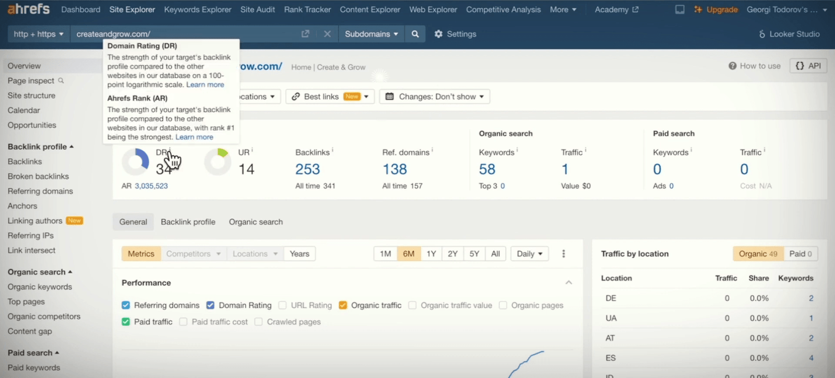Click the Page inspect magnifier icon
835x378 pixels.
point(61,80)
